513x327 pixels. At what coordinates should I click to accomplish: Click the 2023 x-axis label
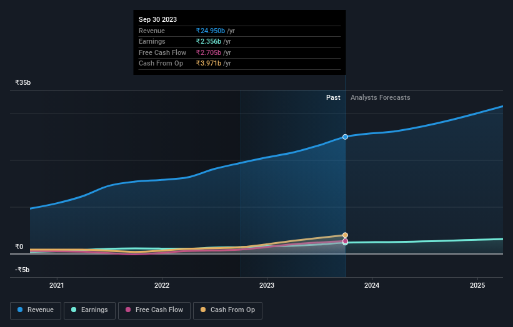[x=267, y=285]
